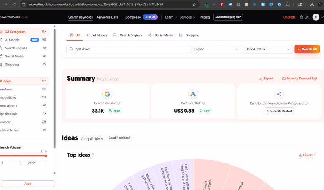Click the shopping cart icon in Shopping tab

(181, 35)
